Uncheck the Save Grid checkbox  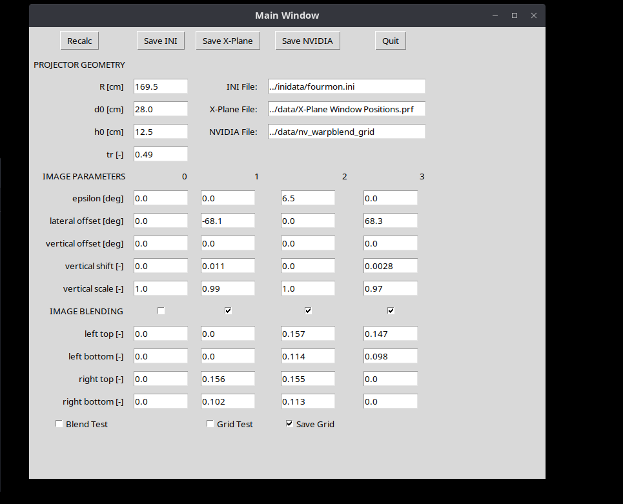coord(291,424)
